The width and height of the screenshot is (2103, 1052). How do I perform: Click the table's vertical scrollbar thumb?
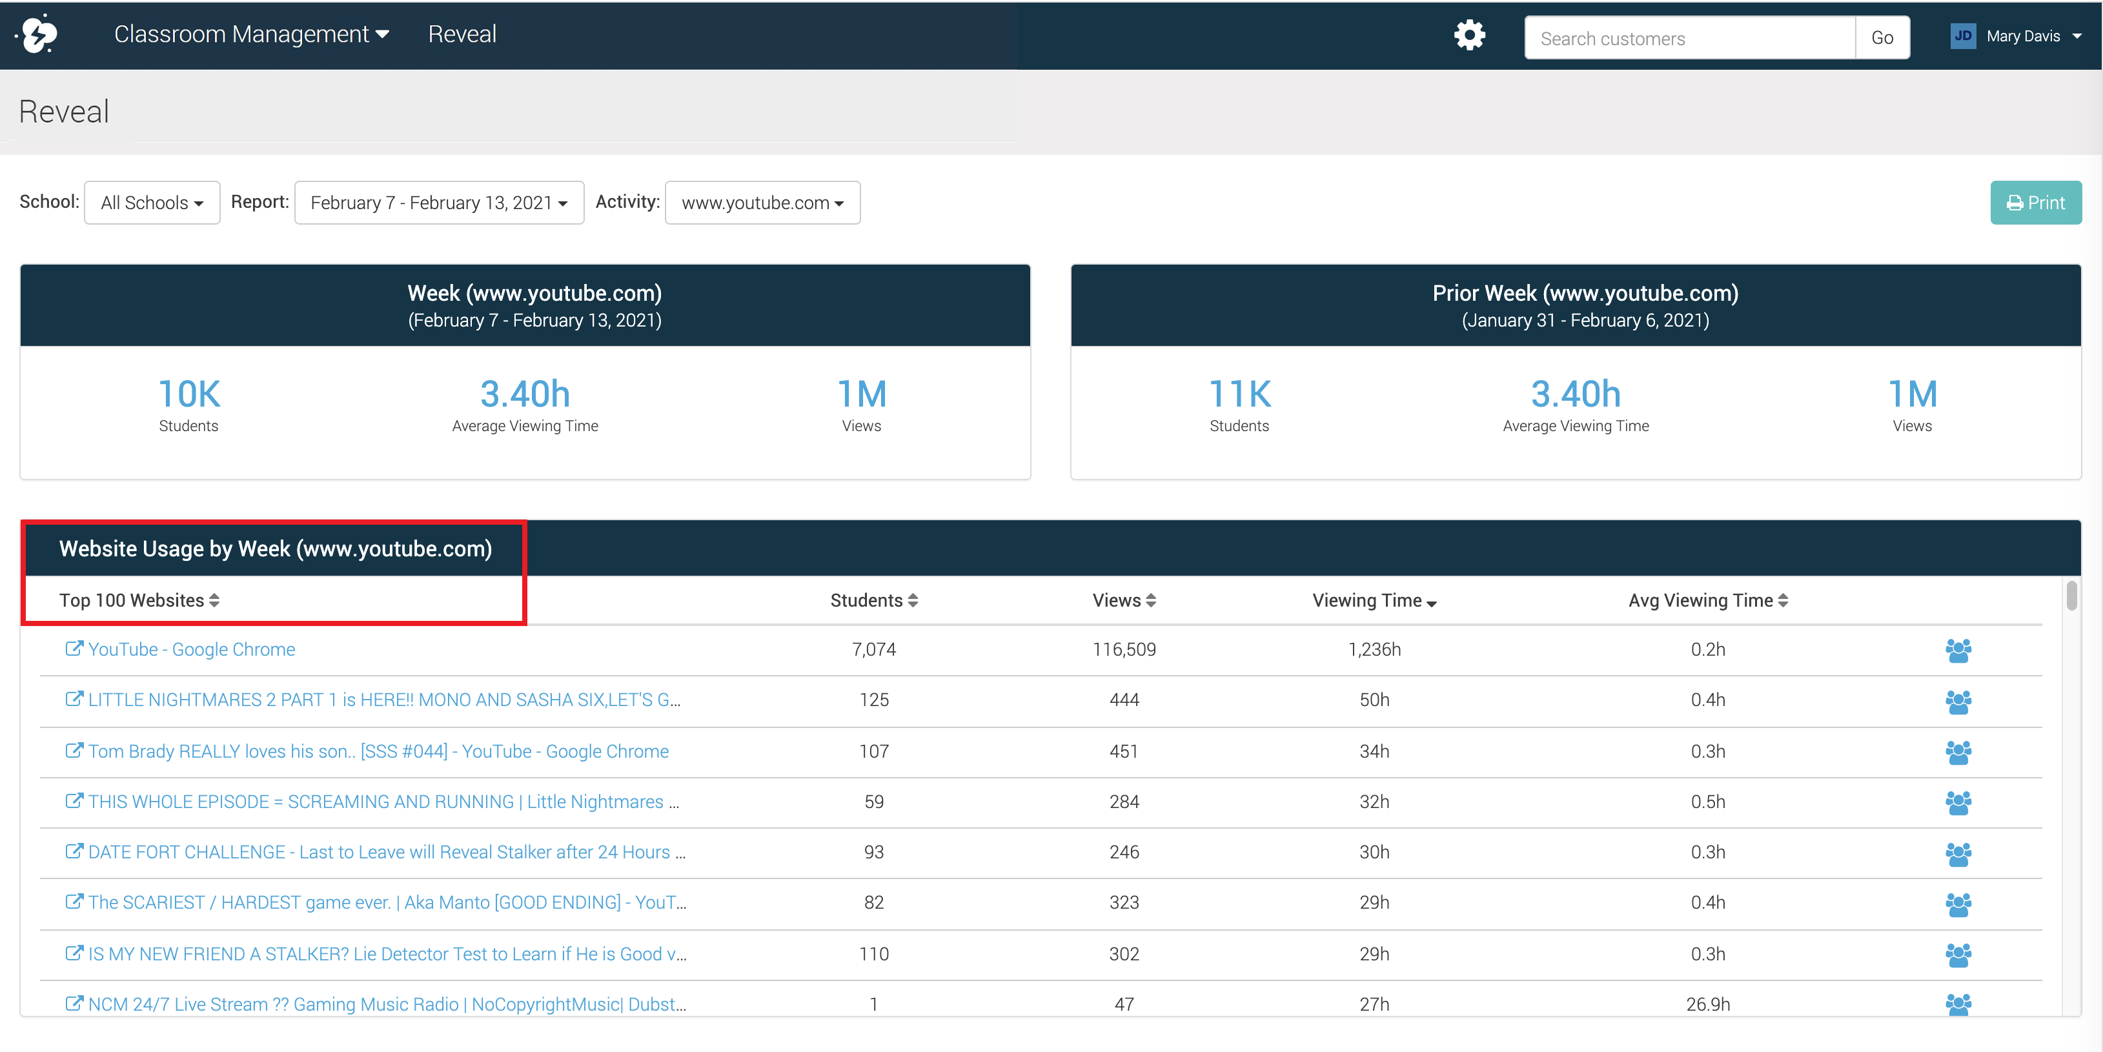pyautogui.click(x=2071, y=596)
